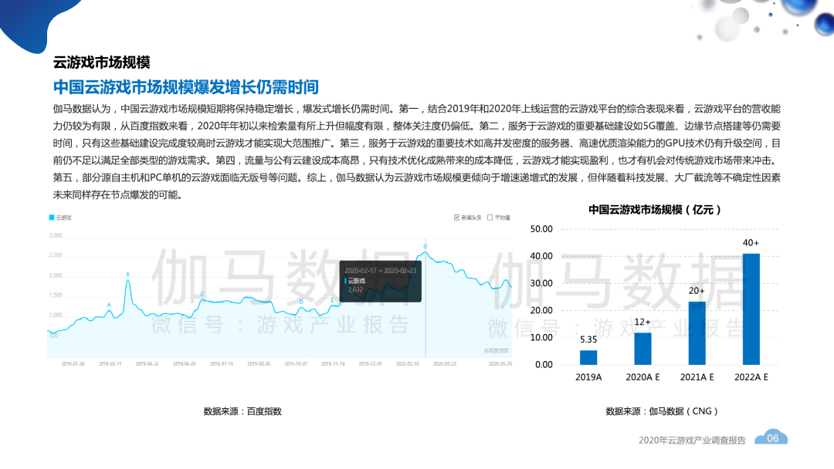Viewport: 834px width, 469px height.
Task: Click the 数据来源：百度指数 caption
Action: (242, 411)
